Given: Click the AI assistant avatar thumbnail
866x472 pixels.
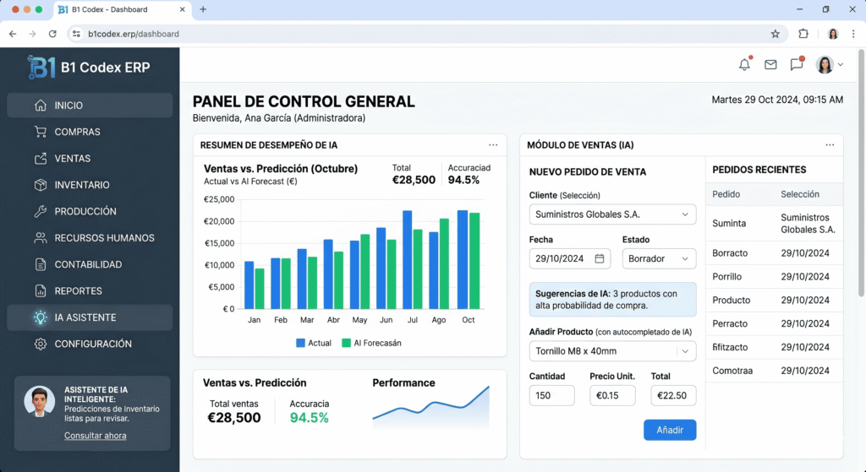Looking at the screenshot, I should [40, 401].
